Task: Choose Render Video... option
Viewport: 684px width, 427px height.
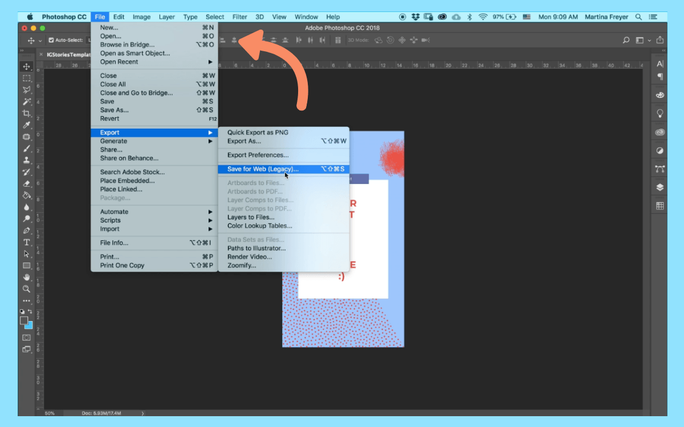Action: tap(283, 257)
